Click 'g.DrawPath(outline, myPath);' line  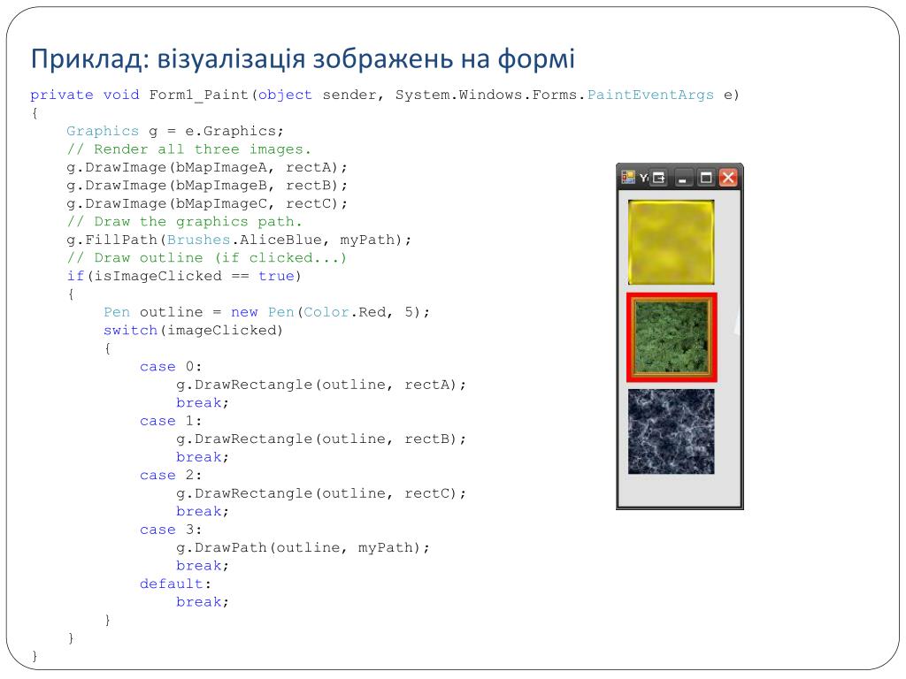(303, 548)
